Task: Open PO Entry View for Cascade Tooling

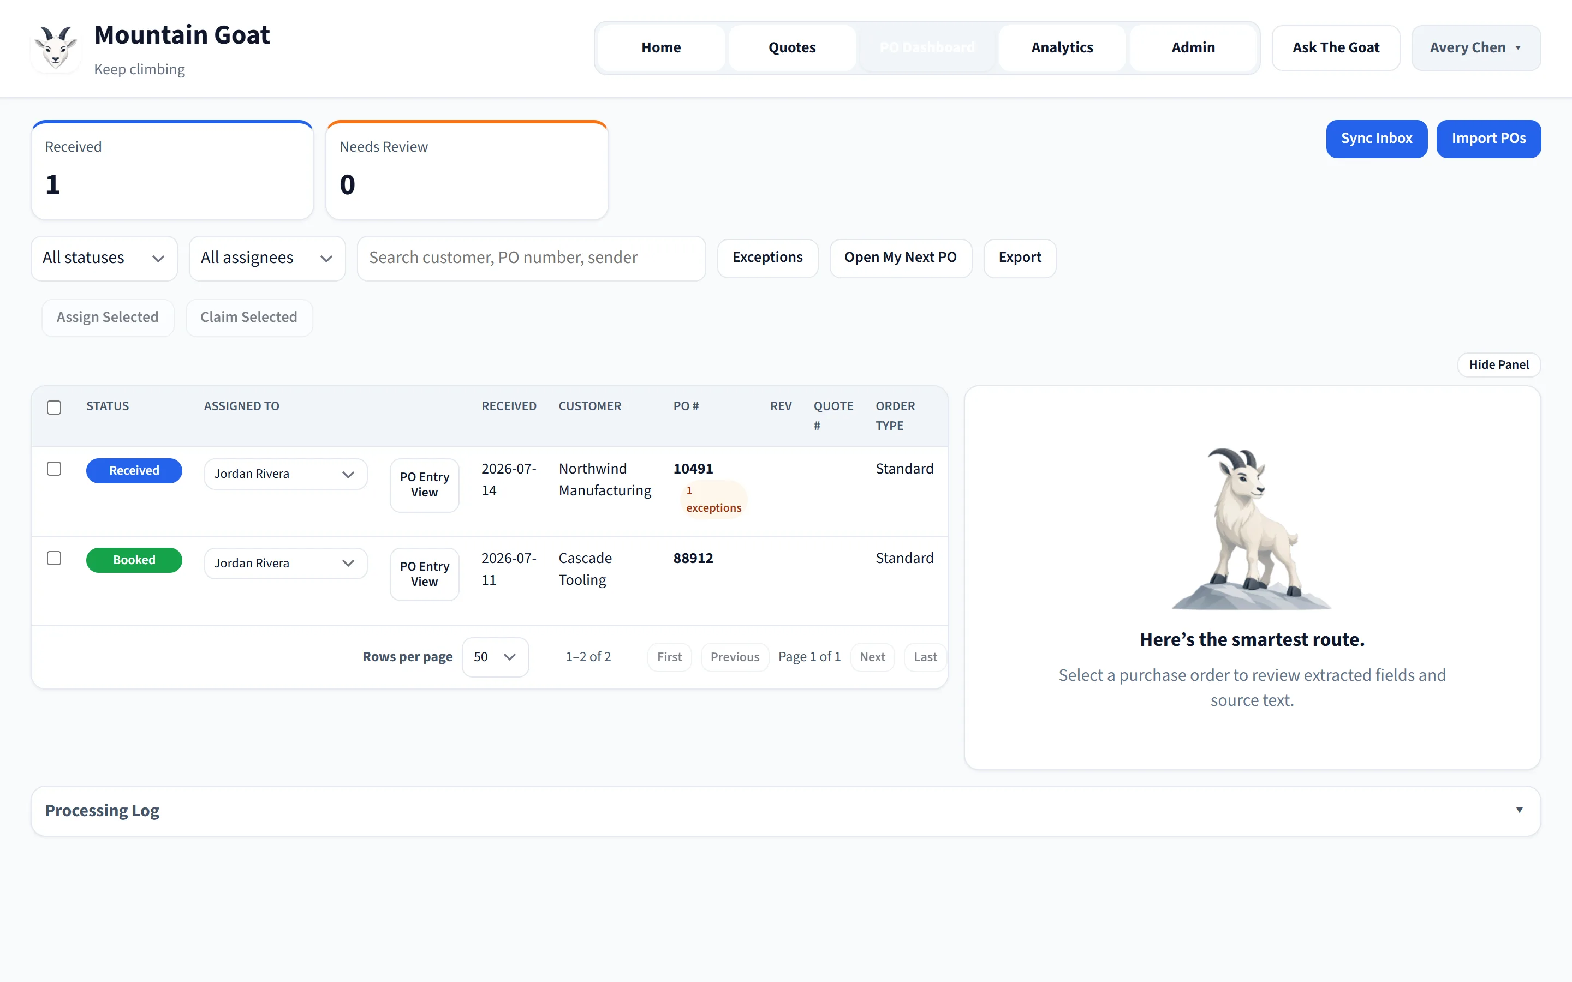Action: click(424, 574)
